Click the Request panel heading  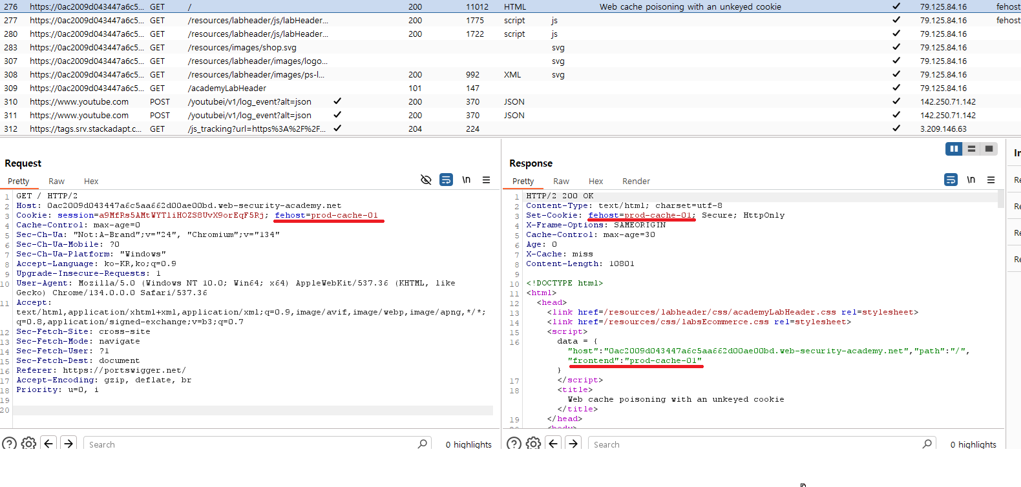[23, 163]
